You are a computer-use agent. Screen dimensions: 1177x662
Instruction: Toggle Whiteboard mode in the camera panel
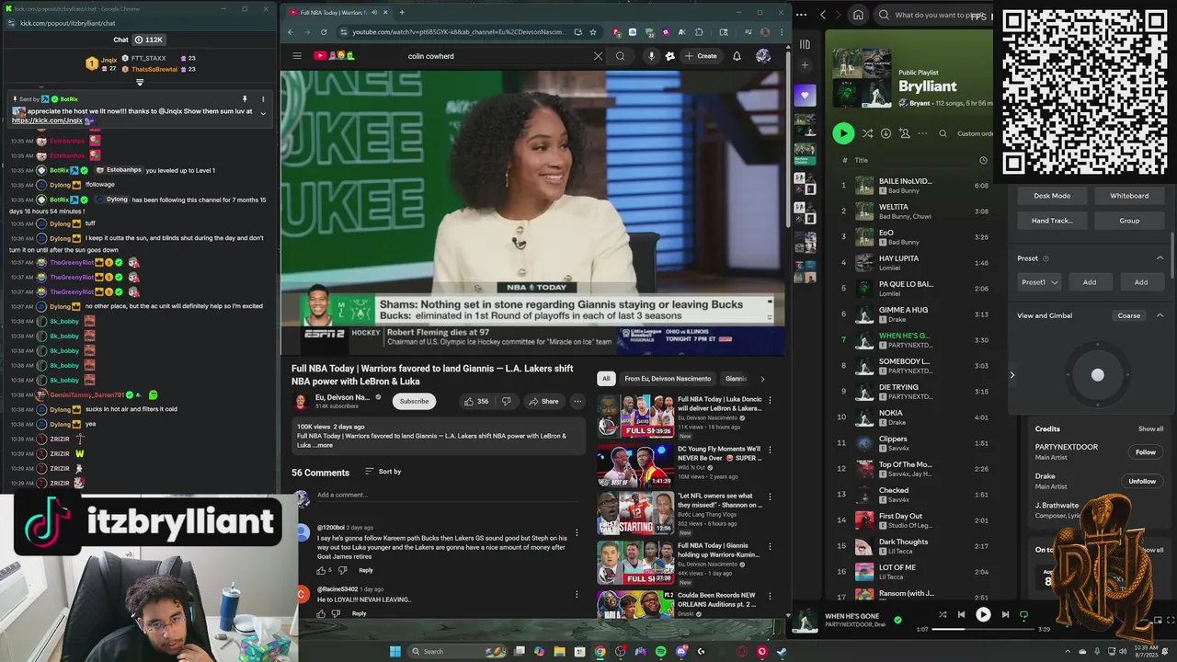(1129, 196)
